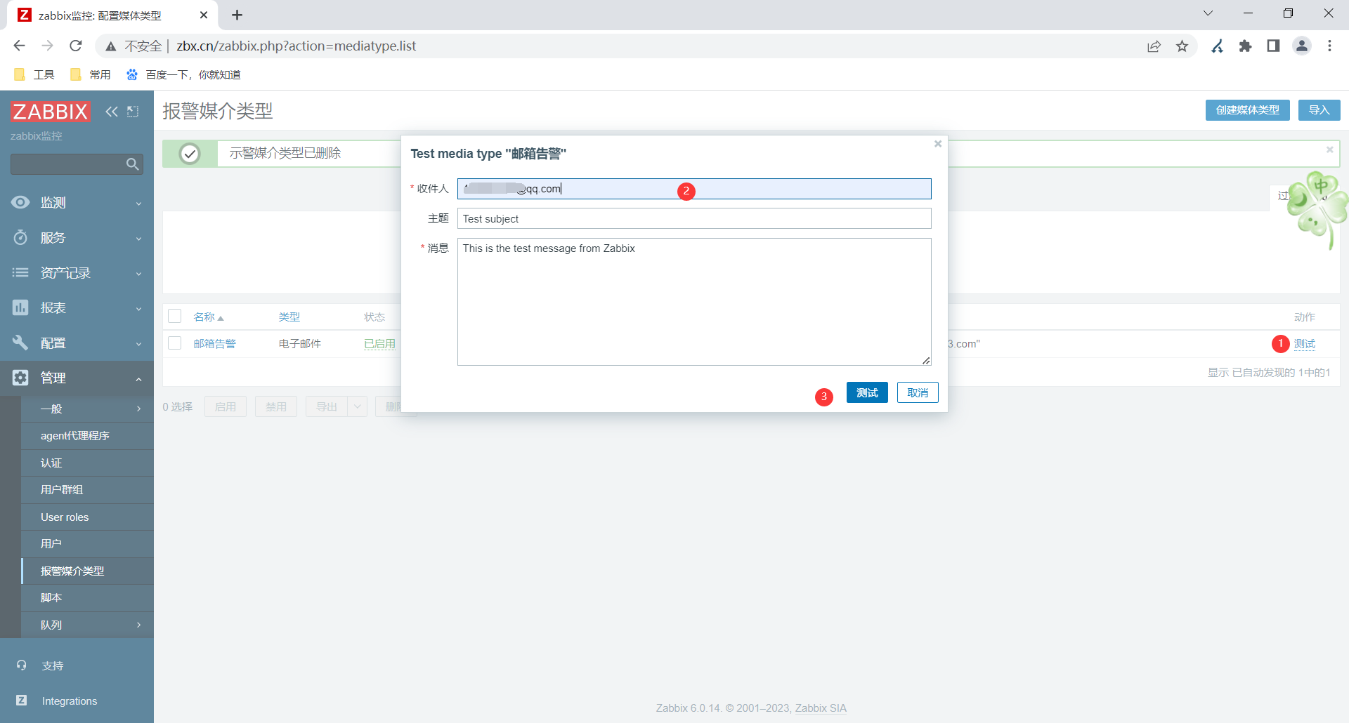Click the Integrations Z icon

tap(22, 701)
